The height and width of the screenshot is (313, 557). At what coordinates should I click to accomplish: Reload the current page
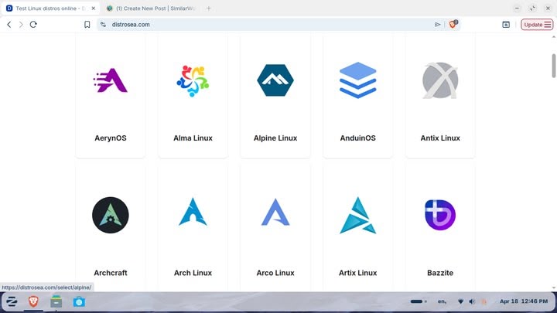[33, 25]
